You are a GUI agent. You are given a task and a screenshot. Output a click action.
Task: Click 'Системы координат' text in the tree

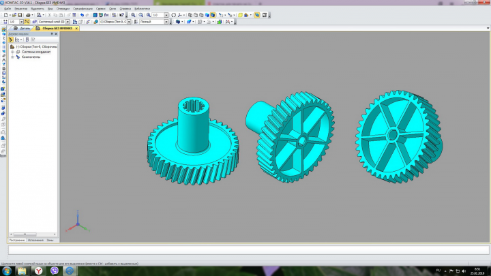coord(36,52)
